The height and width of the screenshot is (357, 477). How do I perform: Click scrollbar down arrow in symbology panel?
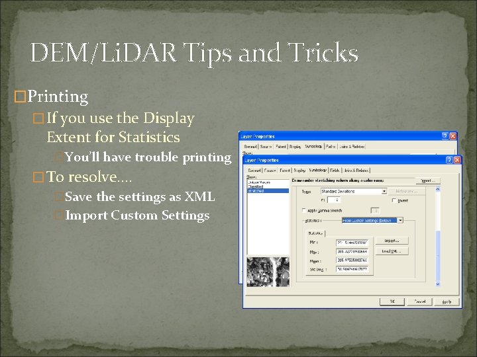(438, 284)
